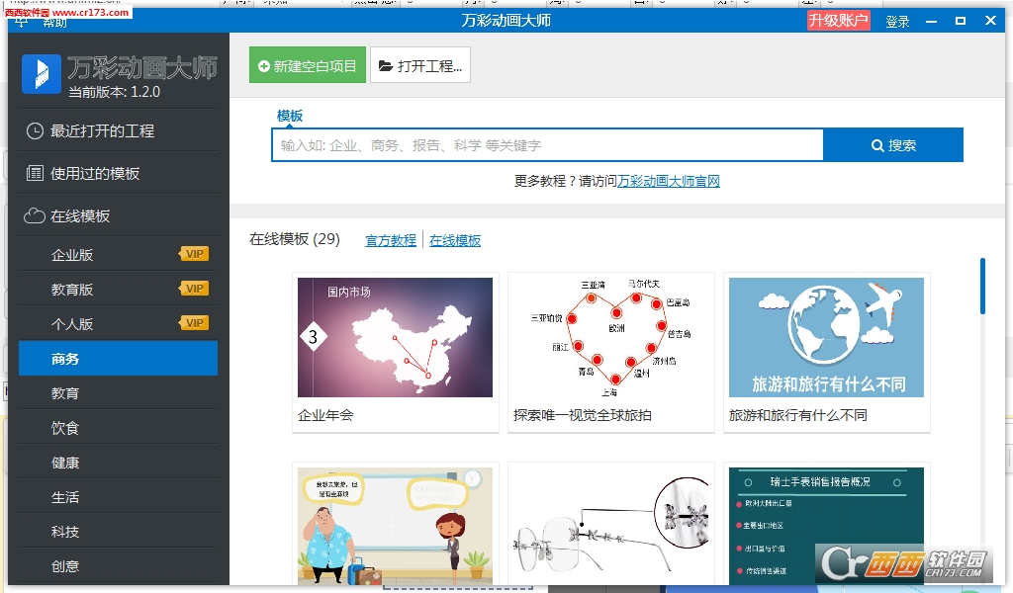
Task: Select the 教育 category in sidebar
Action: [x=65, y=393]
